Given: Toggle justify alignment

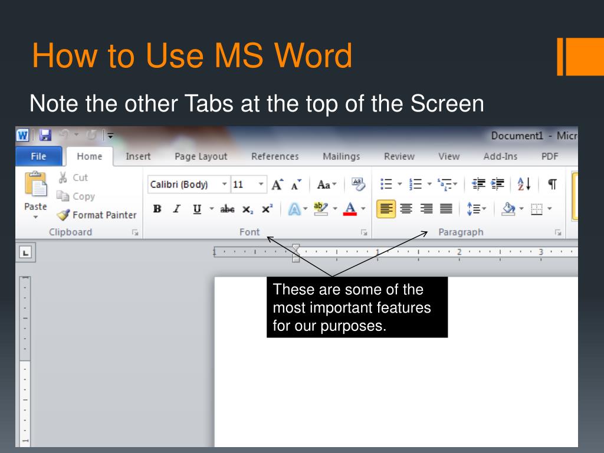Looking at the screenshot, I should (446, 209).
